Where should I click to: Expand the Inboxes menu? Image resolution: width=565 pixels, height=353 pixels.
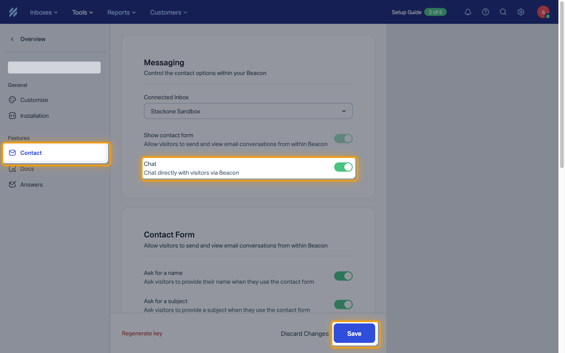(44, 12)
